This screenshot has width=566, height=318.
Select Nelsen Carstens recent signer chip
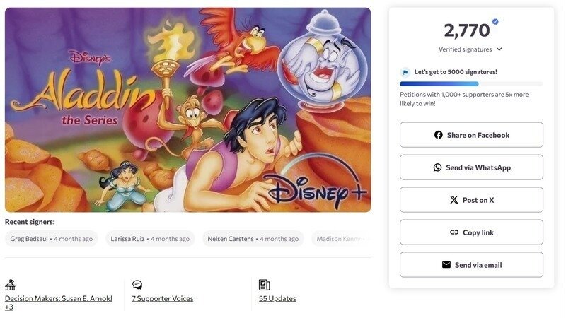tap(253, 239)
